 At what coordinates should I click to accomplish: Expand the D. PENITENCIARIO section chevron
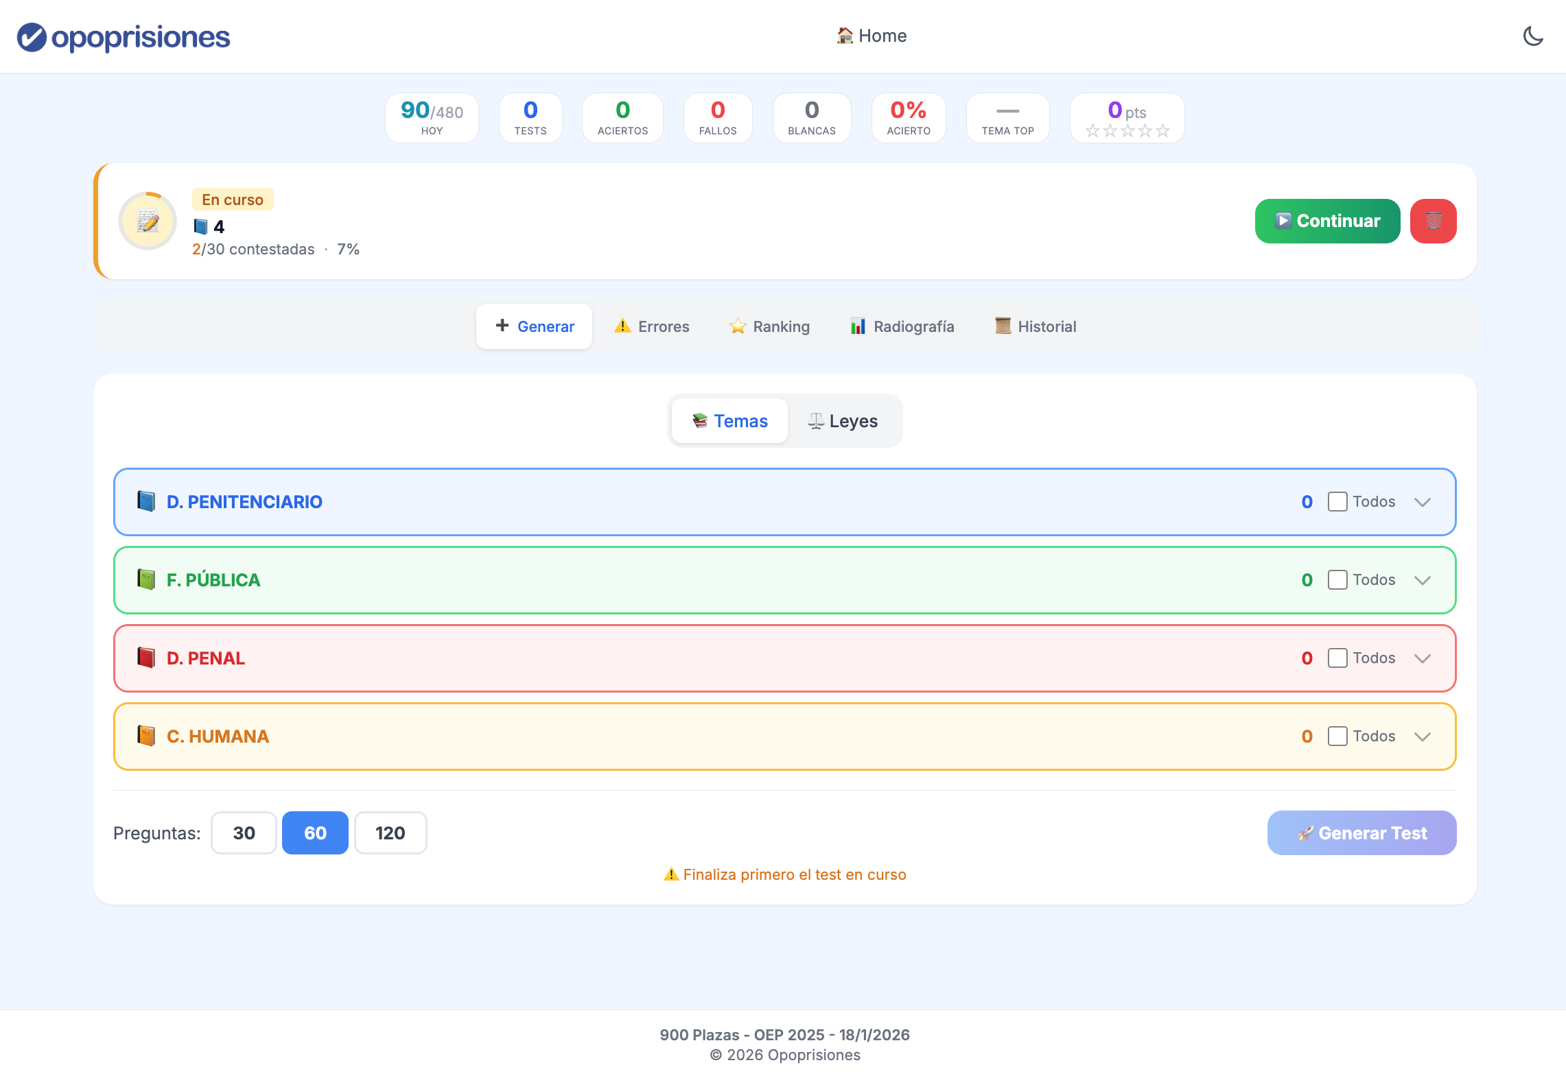1422,502
